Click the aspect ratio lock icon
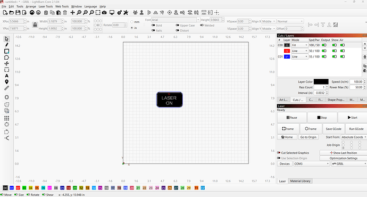 (35, 25)
